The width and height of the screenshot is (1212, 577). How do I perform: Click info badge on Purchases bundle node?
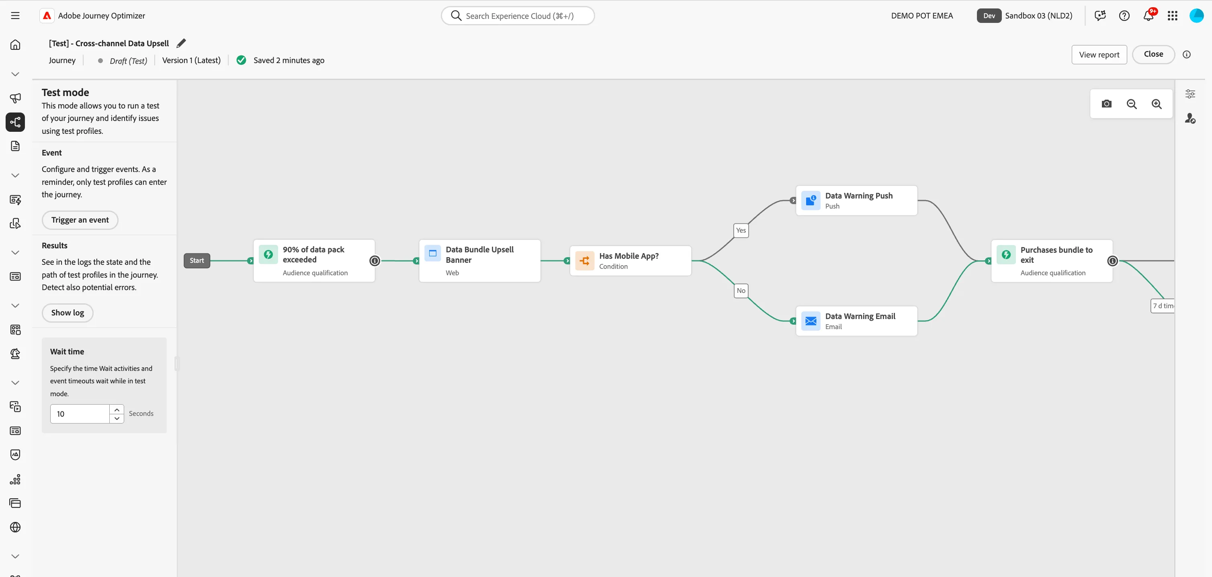pos(1112,261)
